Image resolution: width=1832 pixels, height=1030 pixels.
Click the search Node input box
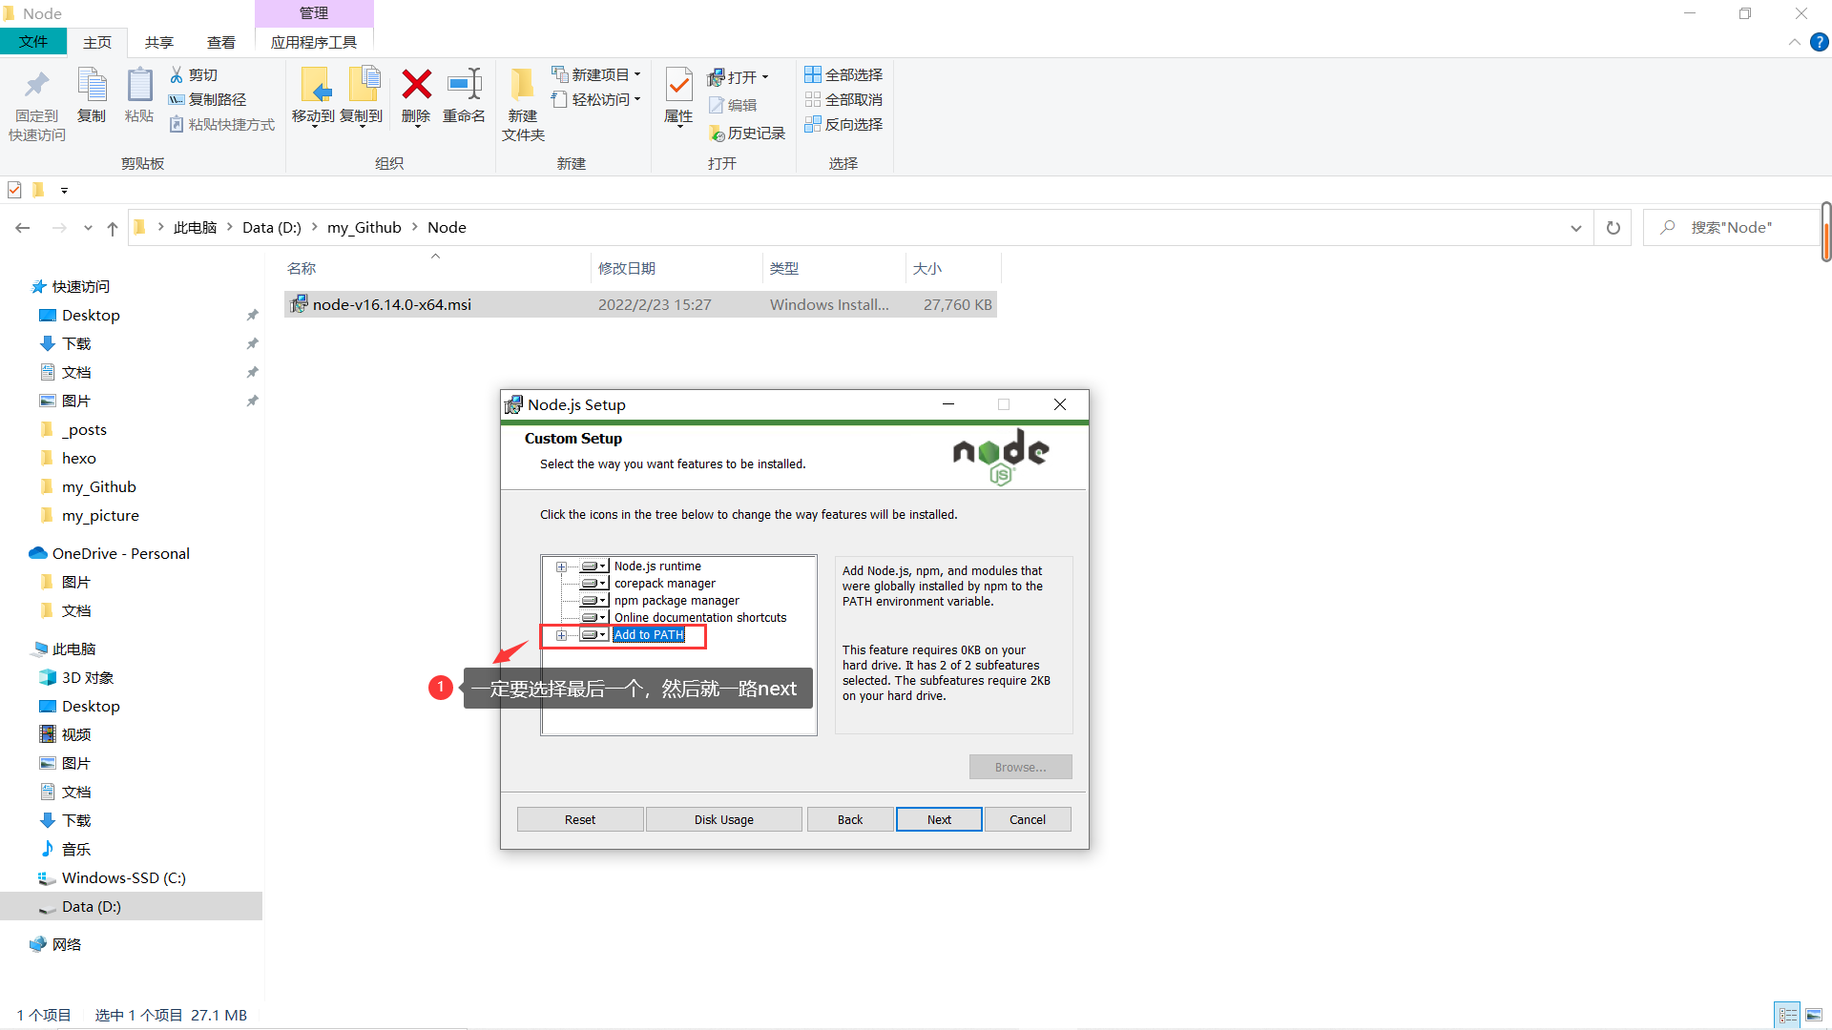tap(1732, 228)
